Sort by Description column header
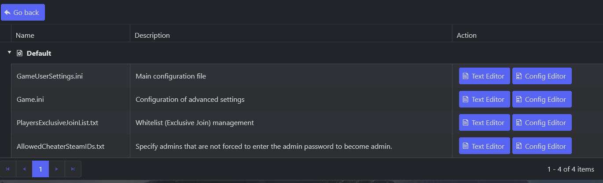This screenshot has width=603, height=183. (152, 35)
